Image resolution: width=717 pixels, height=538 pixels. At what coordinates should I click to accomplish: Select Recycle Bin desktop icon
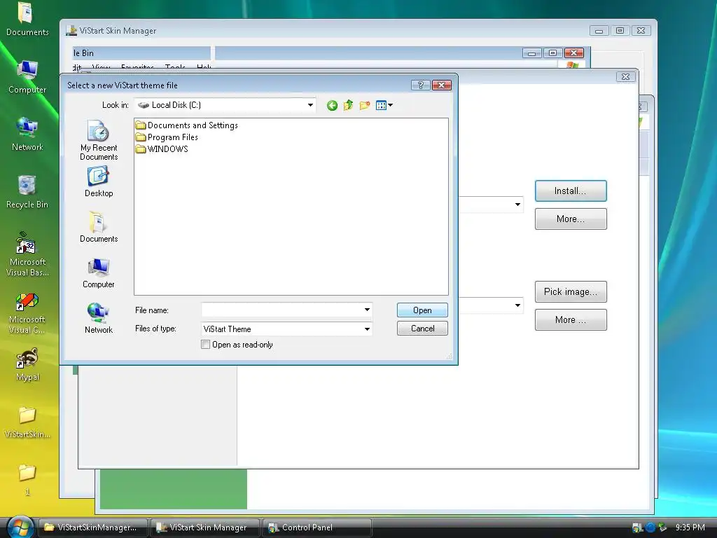click(x=27, y=192)
